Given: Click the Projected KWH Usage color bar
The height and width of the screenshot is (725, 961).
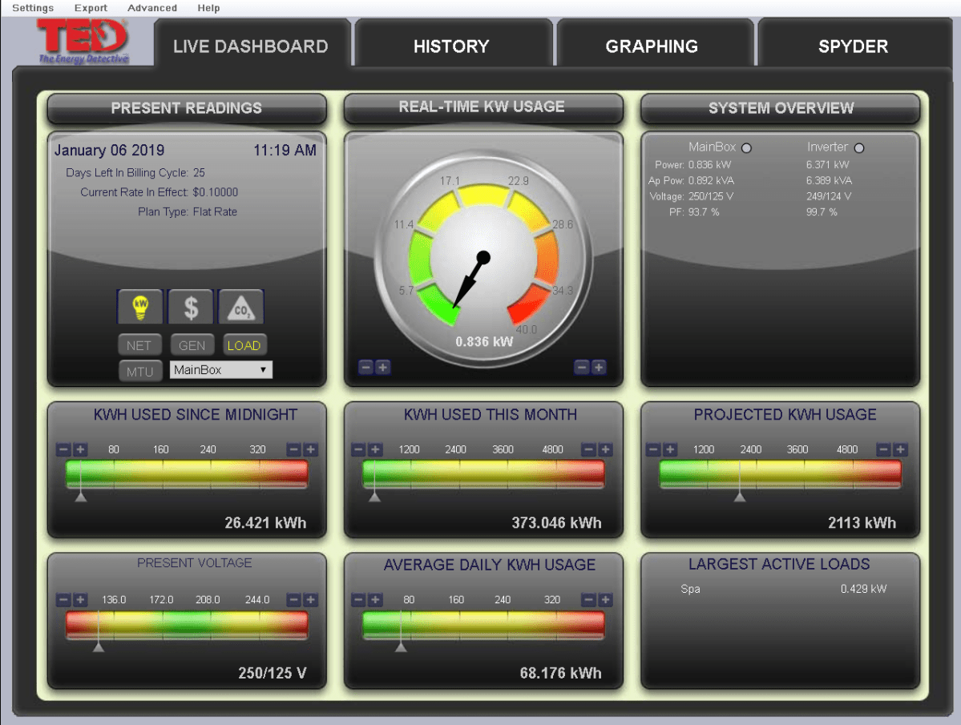Looking at the screenshot, I should pos(780,473).
